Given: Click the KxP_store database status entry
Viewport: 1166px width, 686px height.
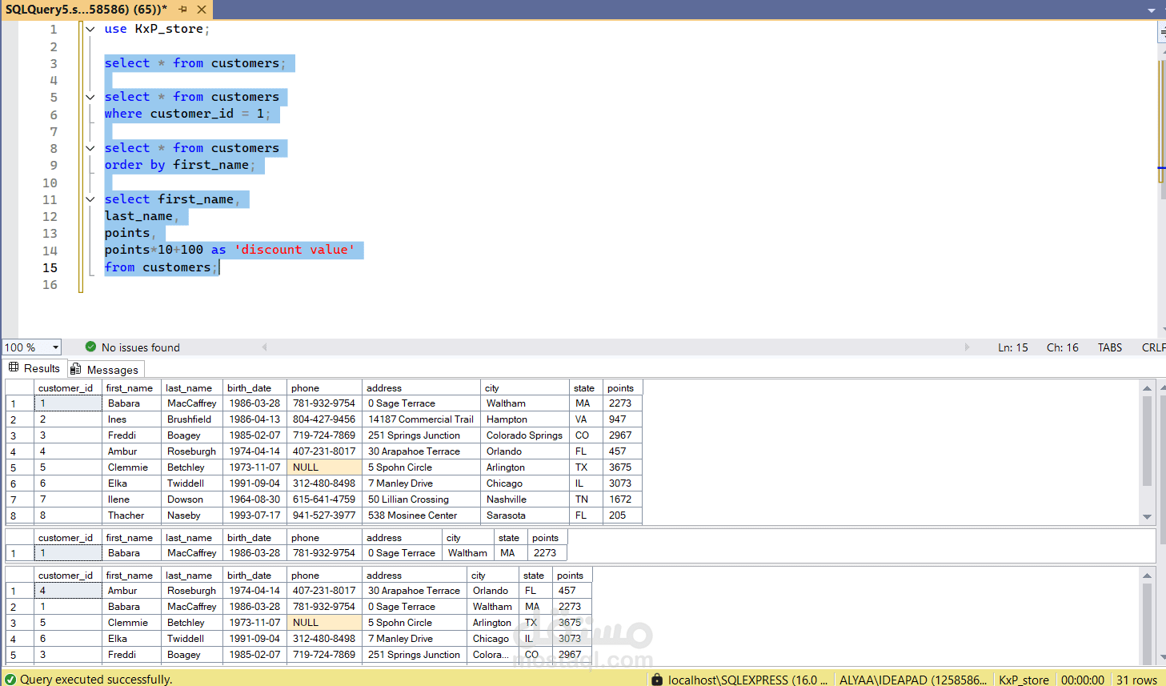Looking at the screenshot, I should pos(1024,680).
